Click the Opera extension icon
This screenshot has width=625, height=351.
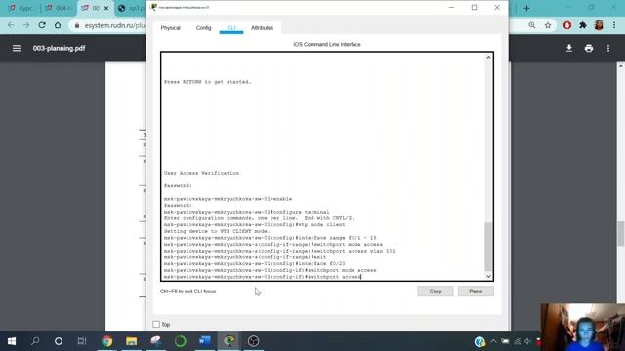tap(567, 25)
